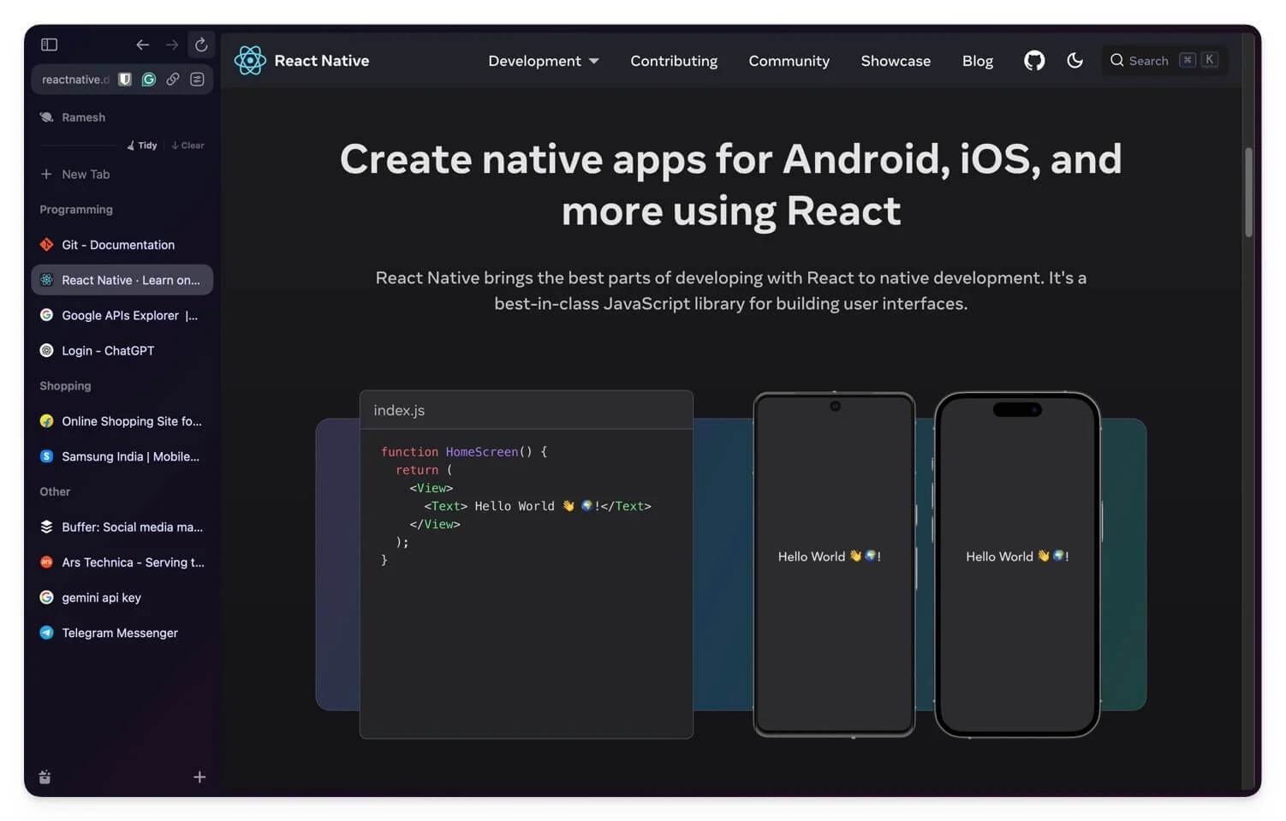Click the Ramesh planet icon
The image size is (1286, 821).
click(46, 117)
